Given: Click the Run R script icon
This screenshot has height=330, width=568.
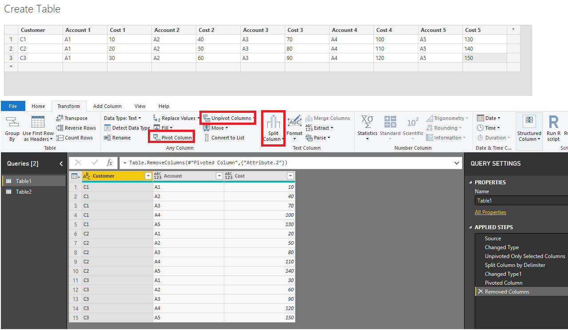Looking at the screenshot, I should click(553, 122).
